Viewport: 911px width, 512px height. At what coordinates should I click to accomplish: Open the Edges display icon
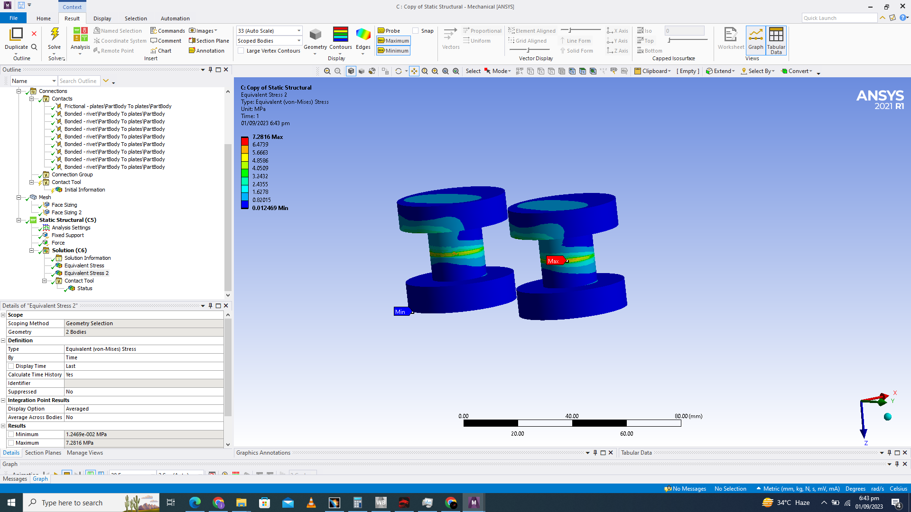point(363,35)
